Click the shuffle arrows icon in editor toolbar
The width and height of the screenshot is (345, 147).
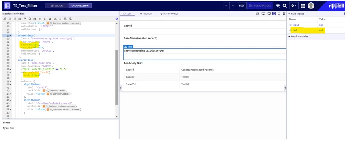click(x=35, y=19)
